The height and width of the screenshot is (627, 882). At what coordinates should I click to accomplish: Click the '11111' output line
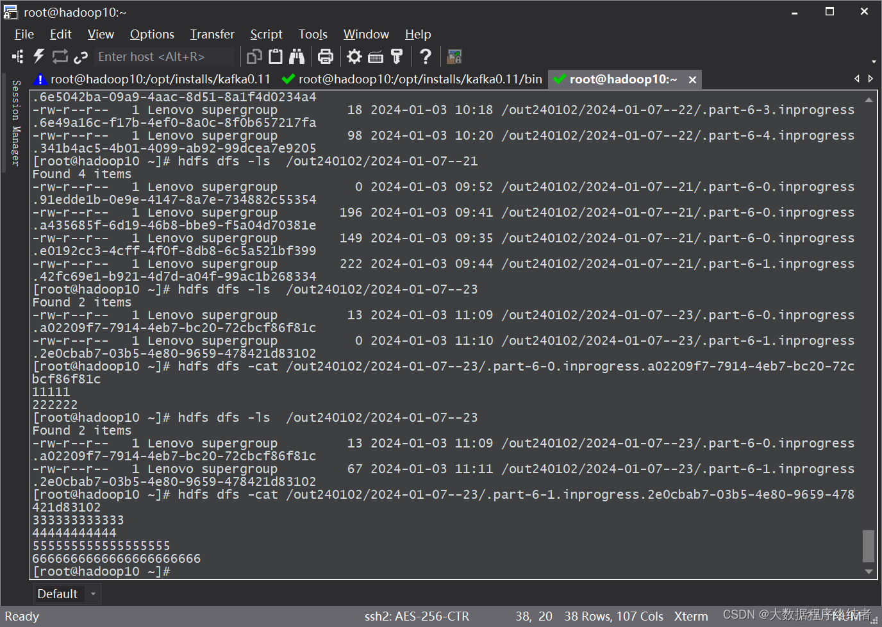coord(51,392)
